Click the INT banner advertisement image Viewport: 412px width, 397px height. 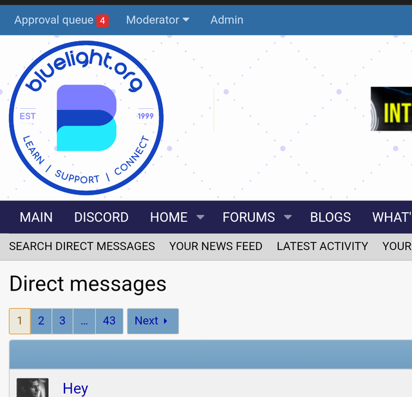coord(391,109)
